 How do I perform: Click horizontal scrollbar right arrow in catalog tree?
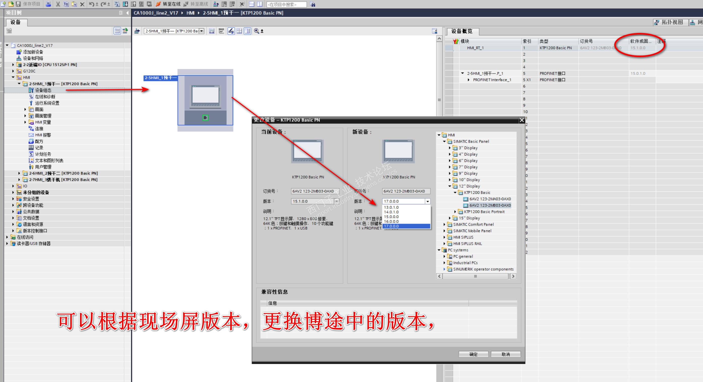[513, 276]
